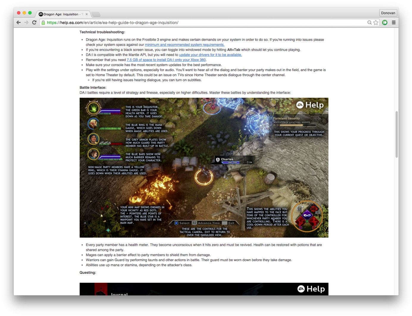Viewport: 412px width, 316px height.
Task: View site info via the green lock icon
Action: tap(43, 23)
